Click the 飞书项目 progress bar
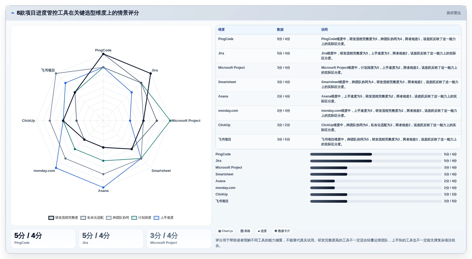Screen dimensions: 472x259 pyautogui.click(x=376, y=201)
